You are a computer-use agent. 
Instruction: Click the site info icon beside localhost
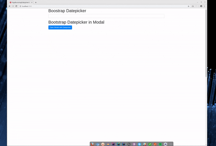(x=21, y=6)
